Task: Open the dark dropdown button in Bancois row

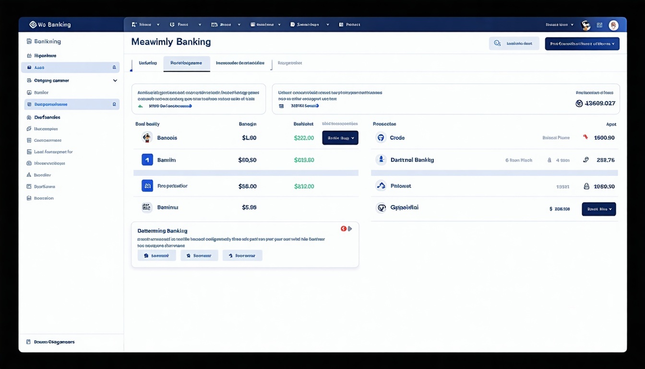Action: click(340, 138)
